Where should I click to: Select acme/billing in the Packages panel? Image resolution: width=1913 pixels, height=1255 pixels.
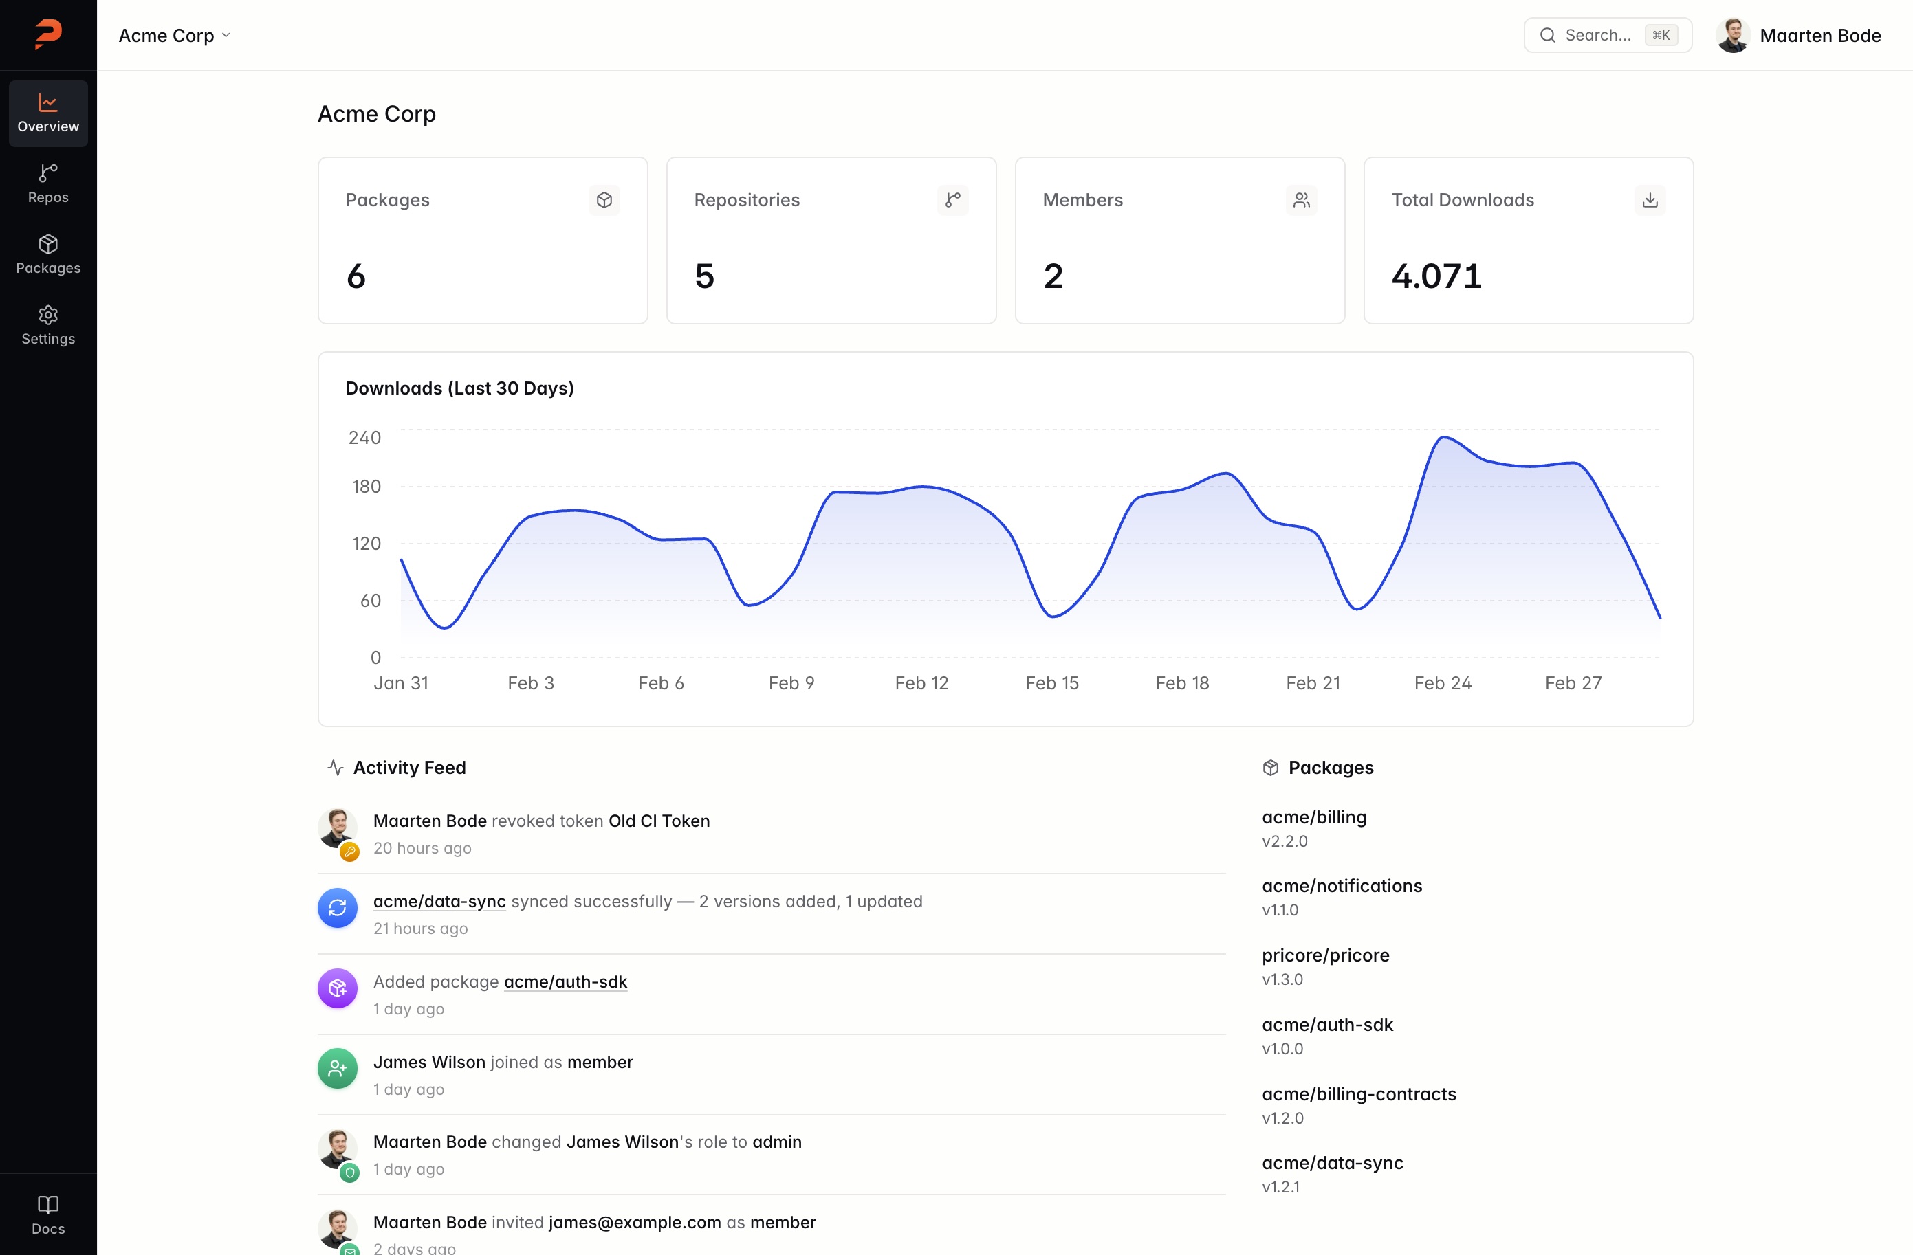[1314, 817]
